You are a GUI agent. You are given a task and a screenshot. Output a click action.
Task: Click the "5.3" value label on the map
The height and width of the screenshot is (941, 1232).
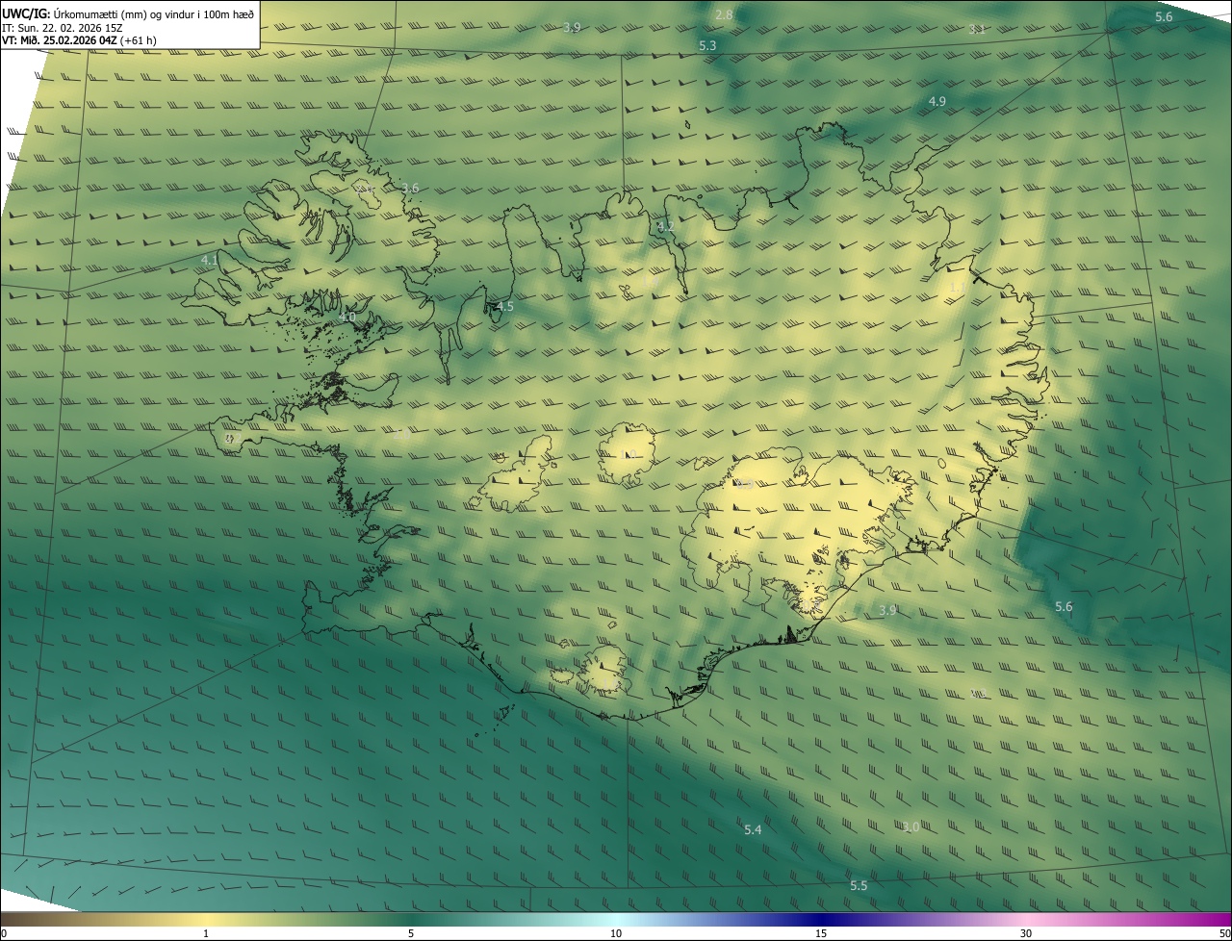point(707,45)
